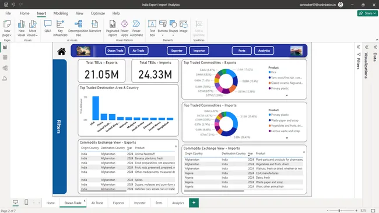Insert Key influencers visual
This screenshot has height=213, width=379.
60,28
